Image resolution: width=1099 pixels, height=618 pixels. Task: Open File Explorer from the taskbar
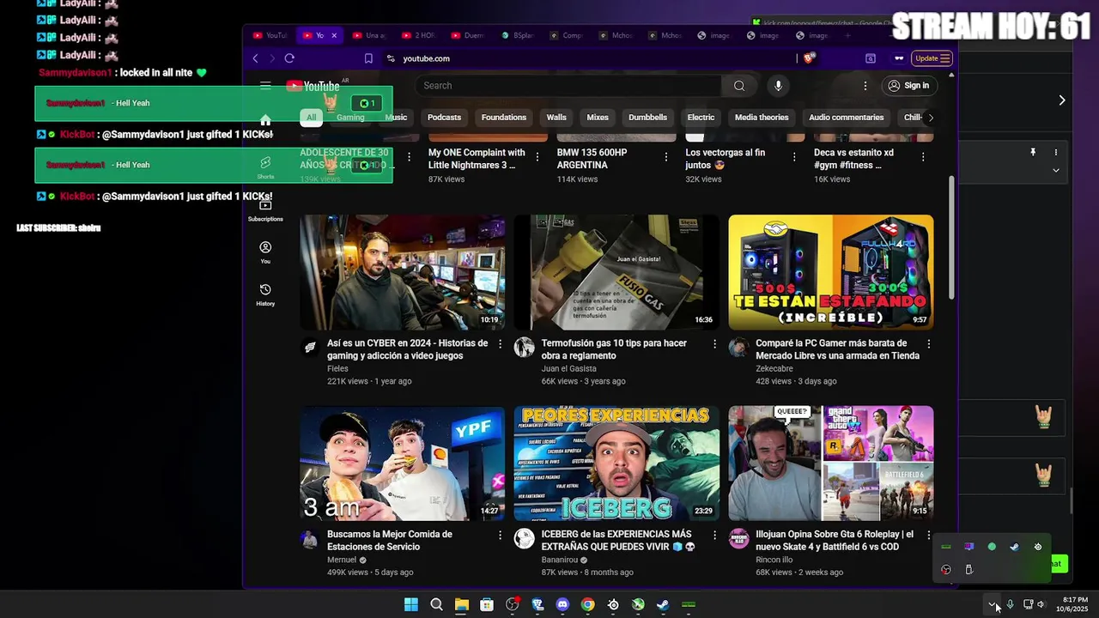tap(462, 604)
